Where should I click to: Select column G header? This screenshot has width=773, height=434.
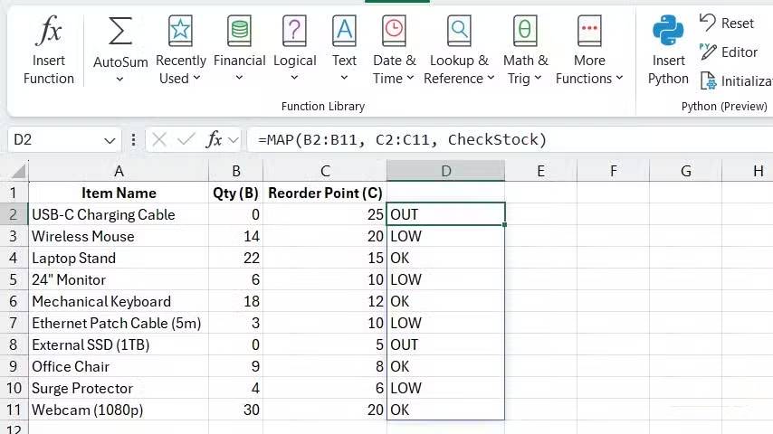click(x=686, y=171)
